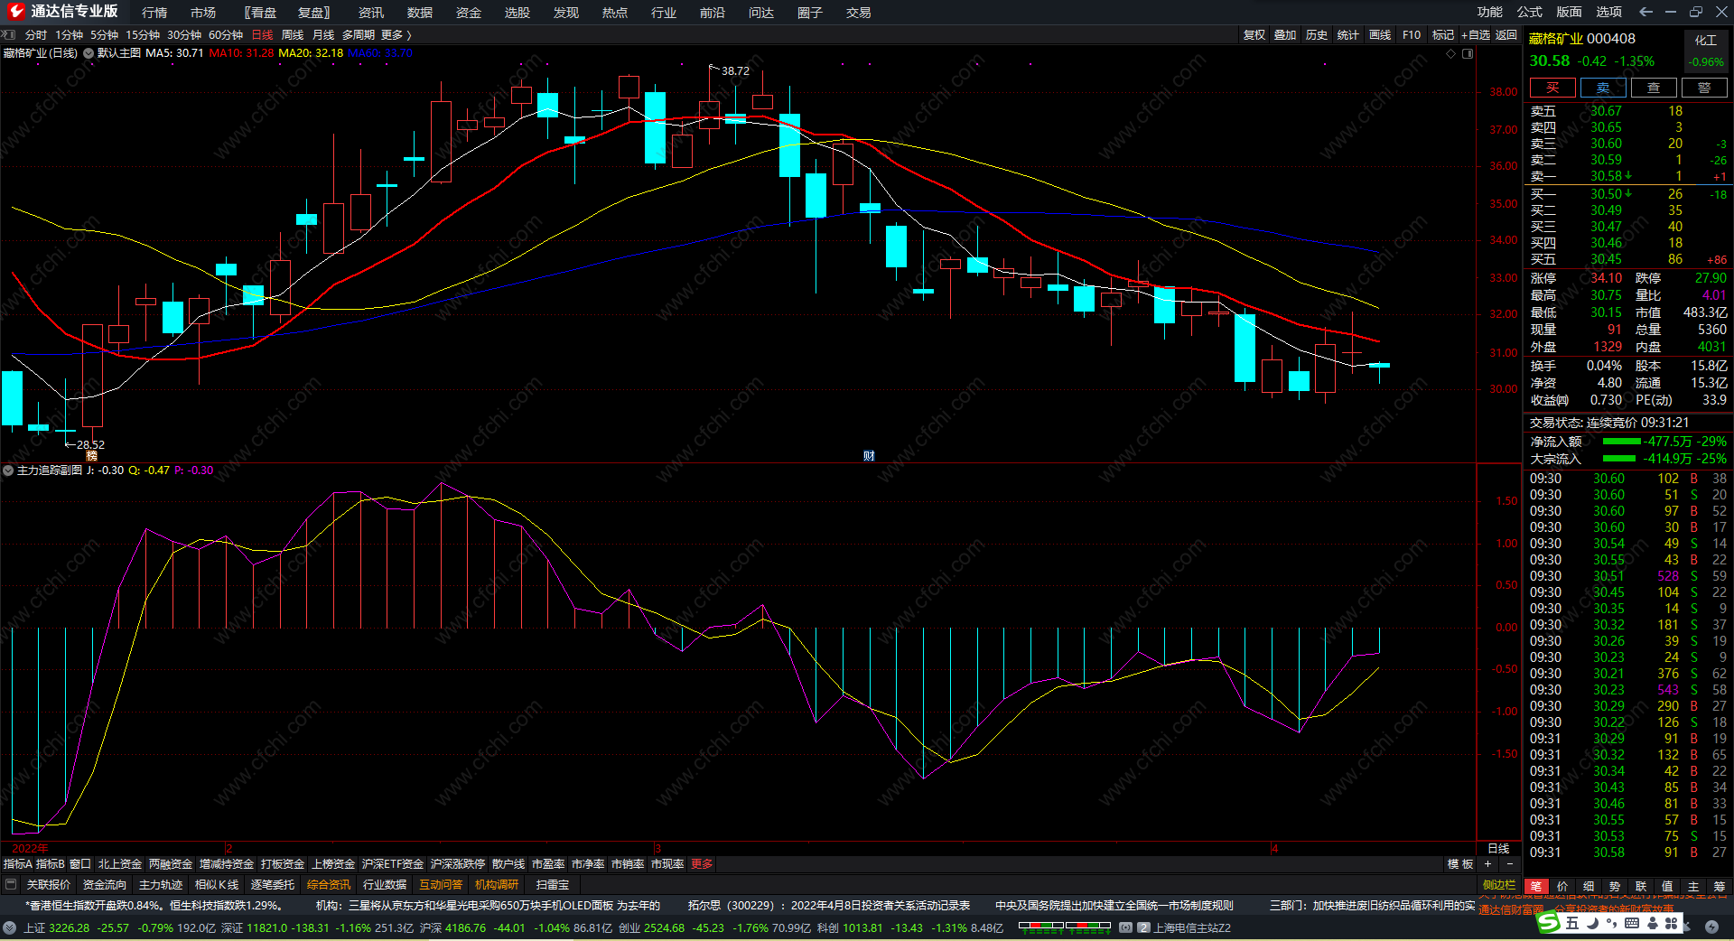
Task: Open Sogou input method icon
Action: point(1550,923)
